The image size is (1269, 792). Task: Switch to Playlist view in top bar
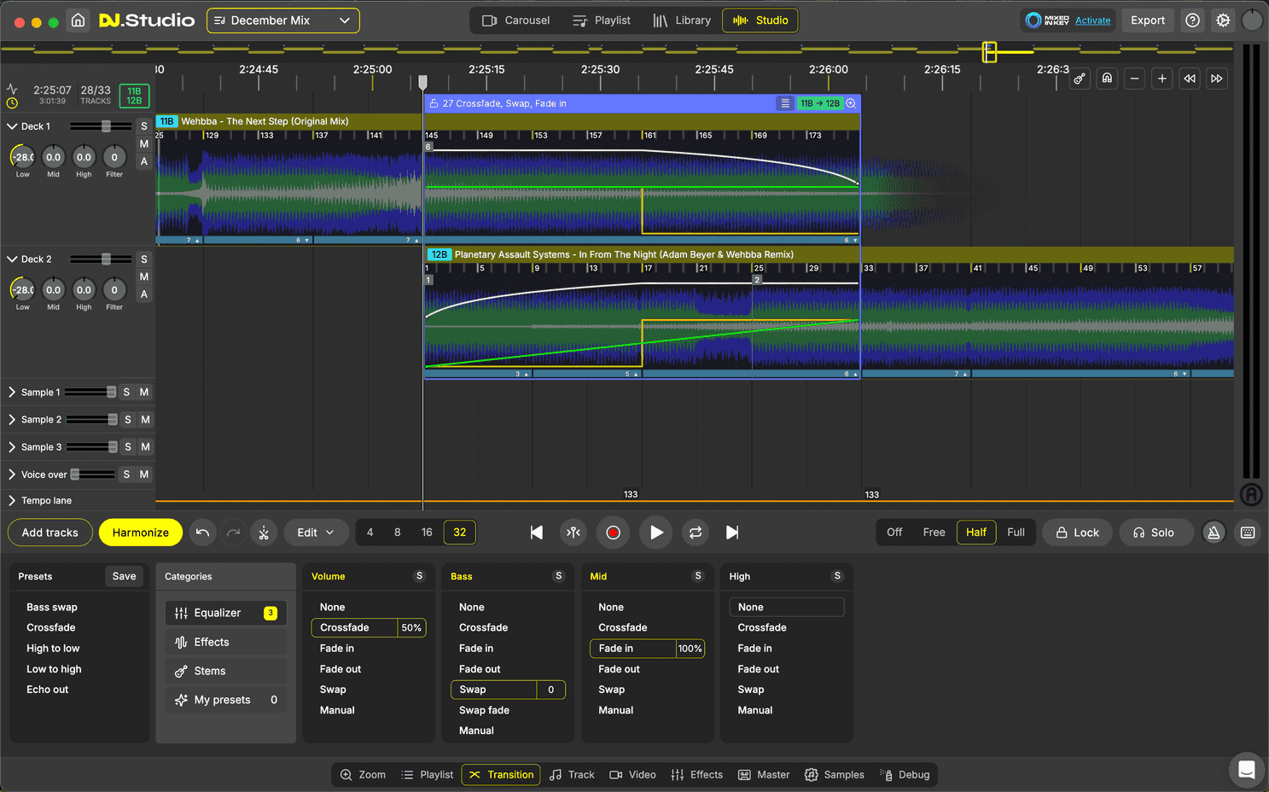[602, 20]
